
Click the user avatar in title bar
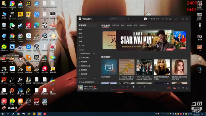point(145,19)
